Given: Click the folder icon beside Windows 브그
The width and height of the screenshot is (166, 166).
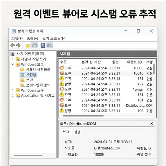Looking at the screenshot, I should pos(18,64).
